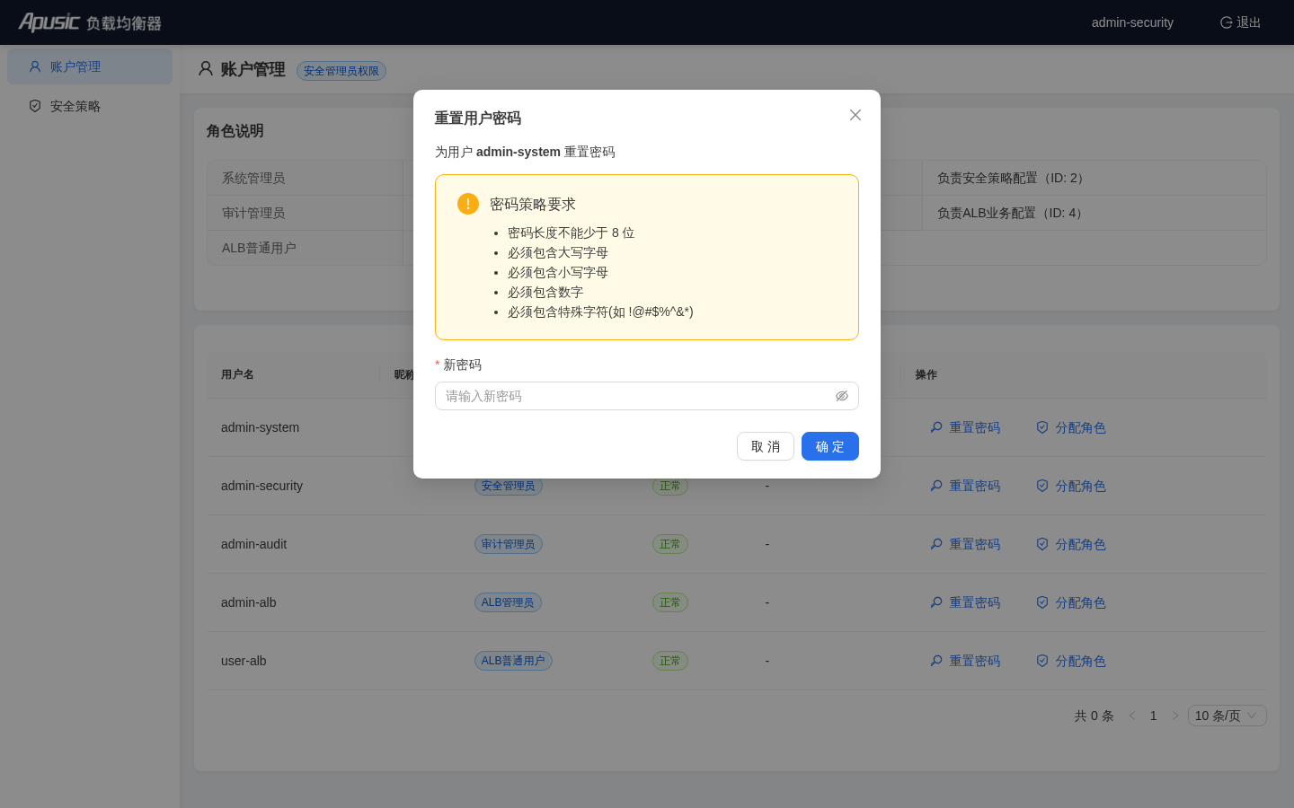This screenshot has width=1294, height=808.
Task: Click the 正常 status tag for admin-alb
Action: pos(670,602)
